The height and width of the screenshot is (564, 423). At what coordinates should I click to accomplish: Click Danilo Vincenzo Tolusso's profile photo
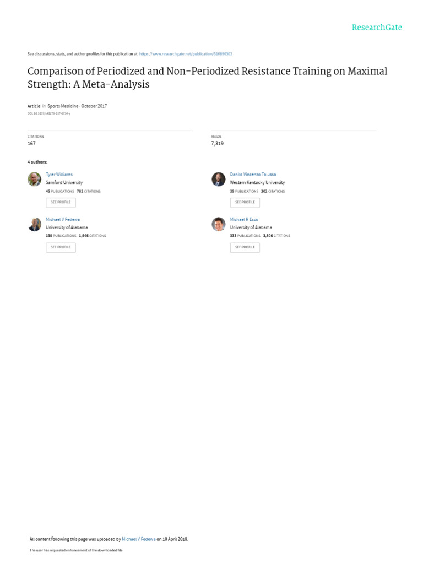coord(218,179)
